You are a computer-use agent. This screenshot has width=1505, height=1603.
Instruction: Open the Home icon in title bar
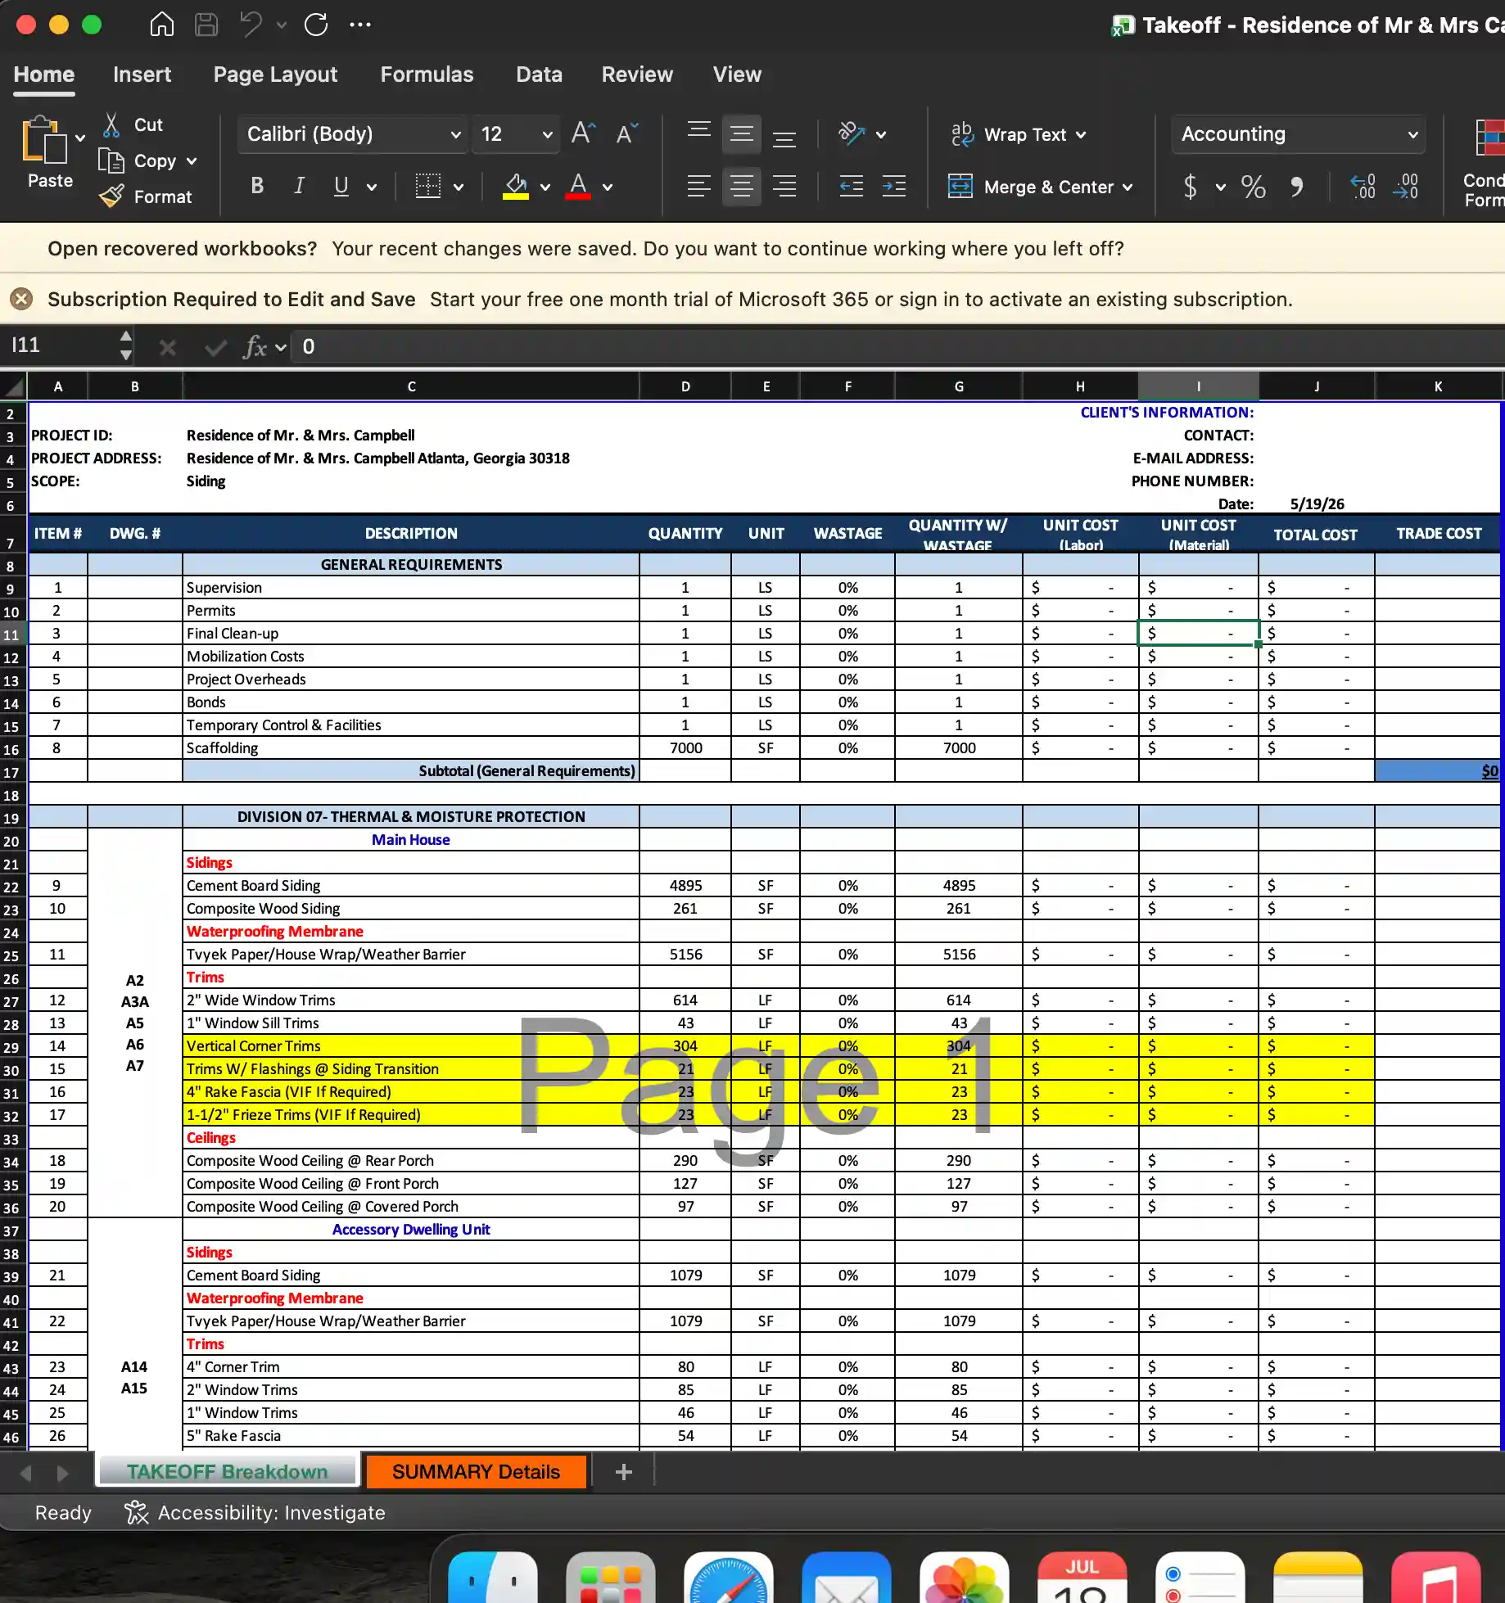(x=162, y=25)
